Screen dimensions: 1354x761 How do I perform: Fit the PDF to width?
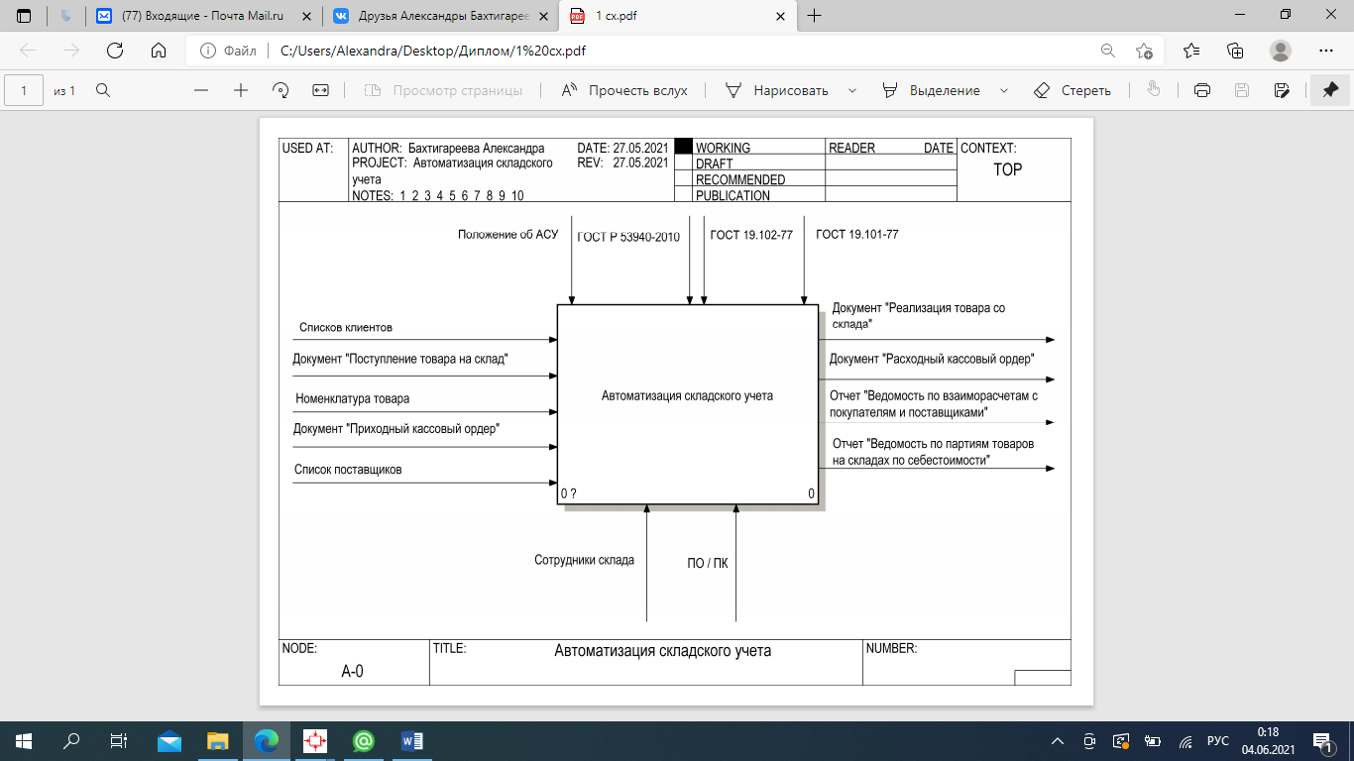click(x=320, y=90)
